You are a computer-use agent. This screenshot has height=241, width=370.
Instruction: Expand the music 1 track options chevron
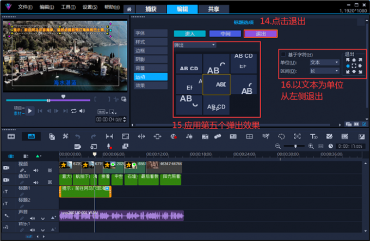tap(42, 230)
